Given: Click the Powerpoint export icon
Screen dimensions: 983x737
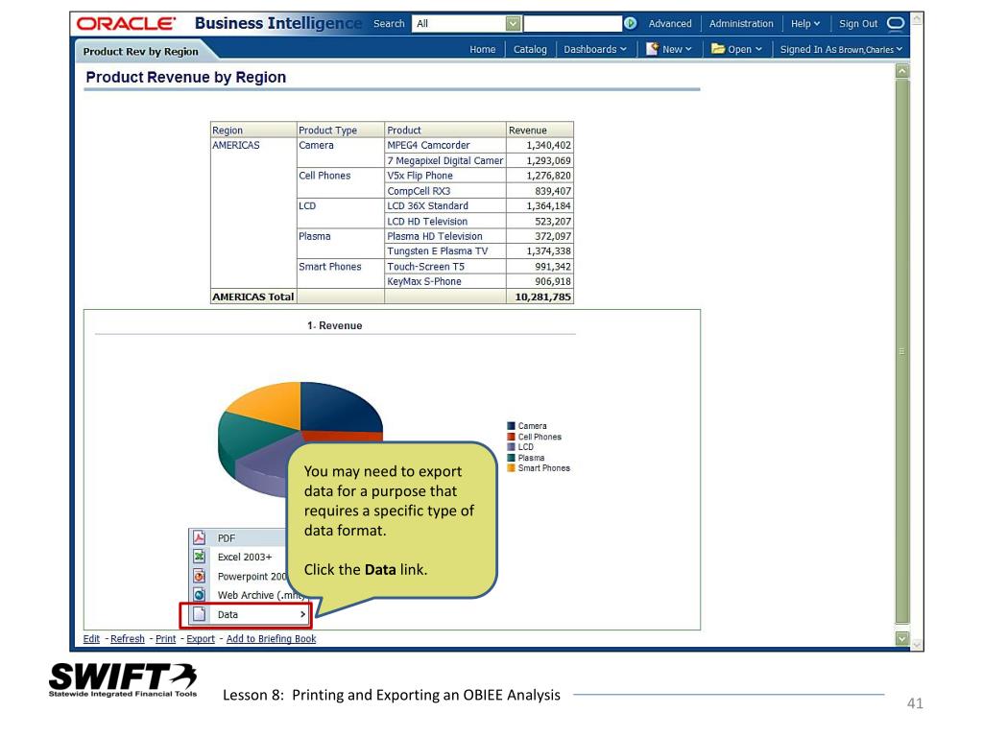Looking at the screenshot, I should click(200, 576).
